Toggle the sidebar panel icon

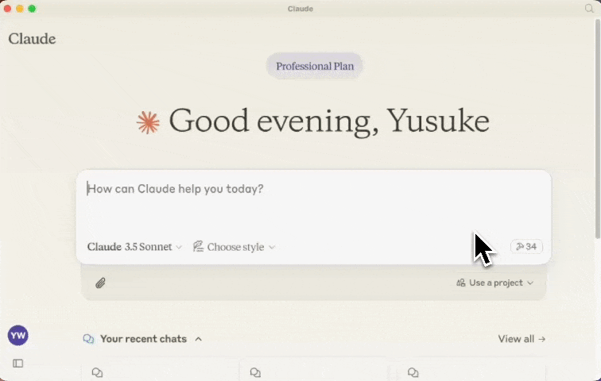18,364
